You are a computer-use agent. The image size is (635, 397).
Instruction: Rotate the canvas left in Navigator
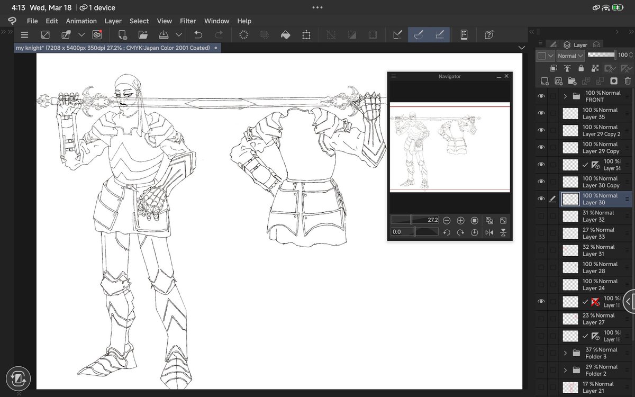[x=447, y=232]
